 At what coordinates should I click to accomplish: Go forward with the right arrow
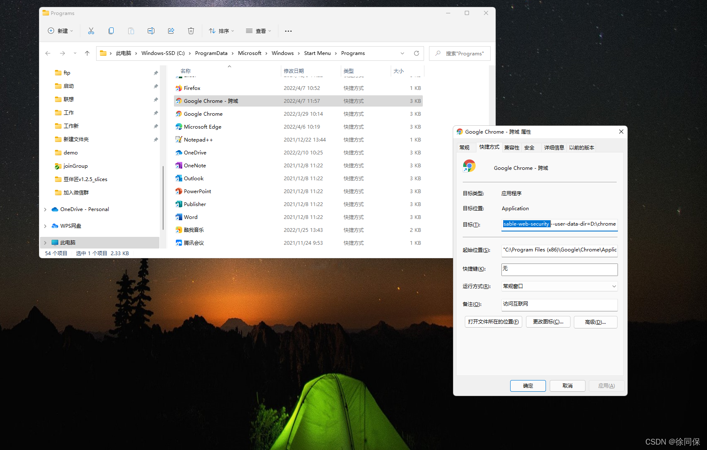click(62, 53)
